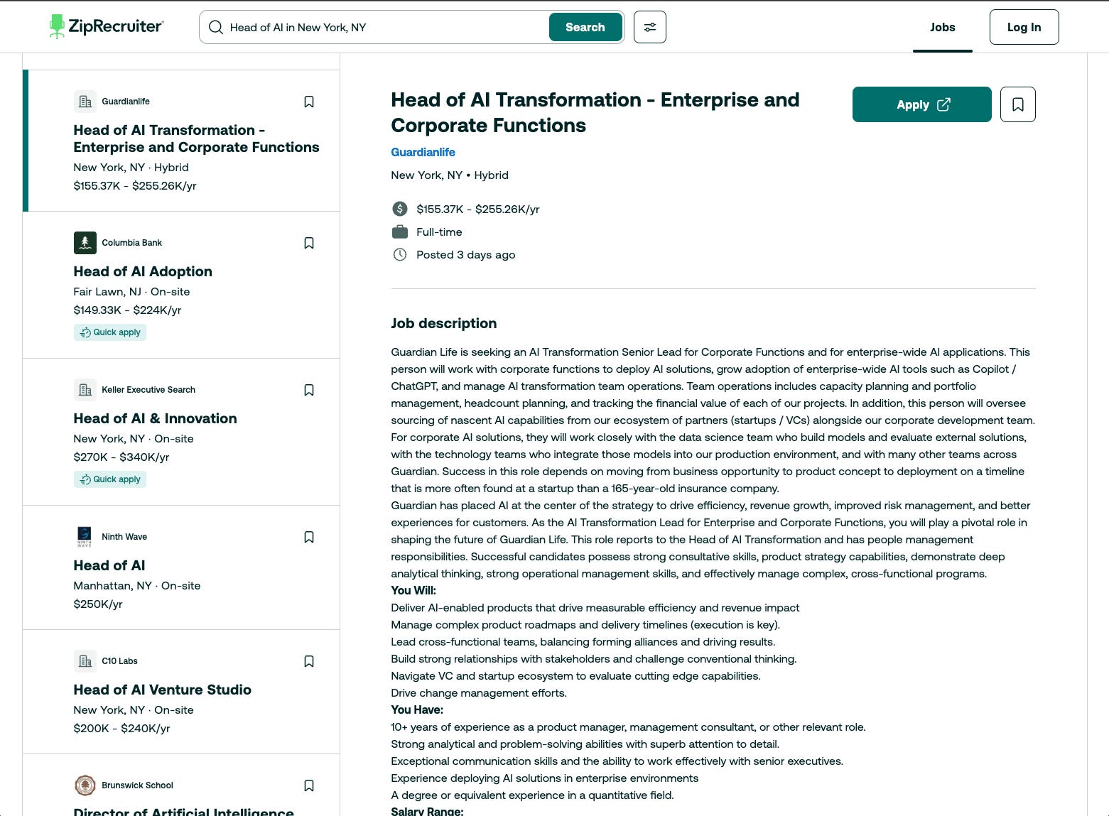
Task: Bookmark the Keller Executive Search job
Action: pos(309,390)
